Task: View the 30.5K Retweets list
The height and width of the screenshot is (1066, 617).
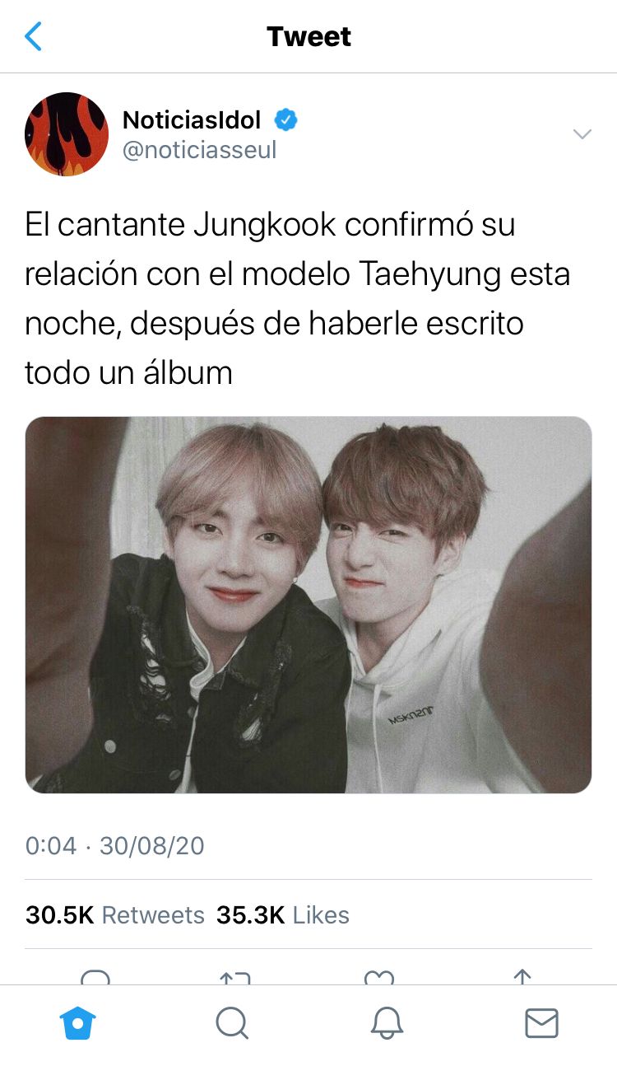Action: click(115, 915)
